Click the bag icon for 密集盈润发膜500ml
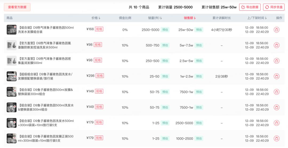Viewport: 288px width, 148px height. [277, 61]
